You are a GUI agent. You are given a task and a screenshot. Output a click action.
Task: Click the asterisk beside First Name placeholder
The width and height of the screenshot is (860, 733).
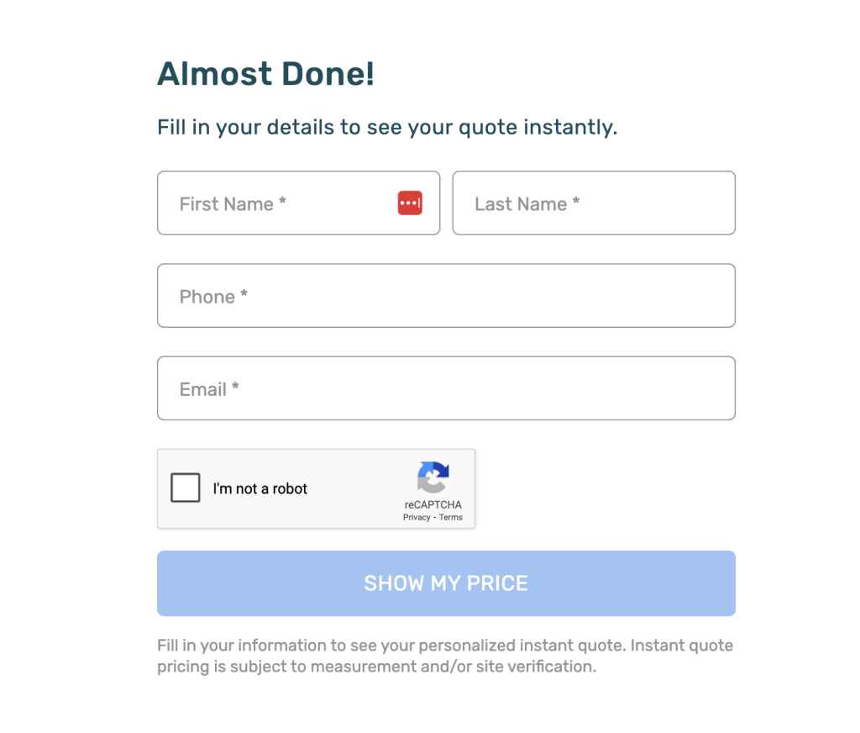click(x=283, y=203)
